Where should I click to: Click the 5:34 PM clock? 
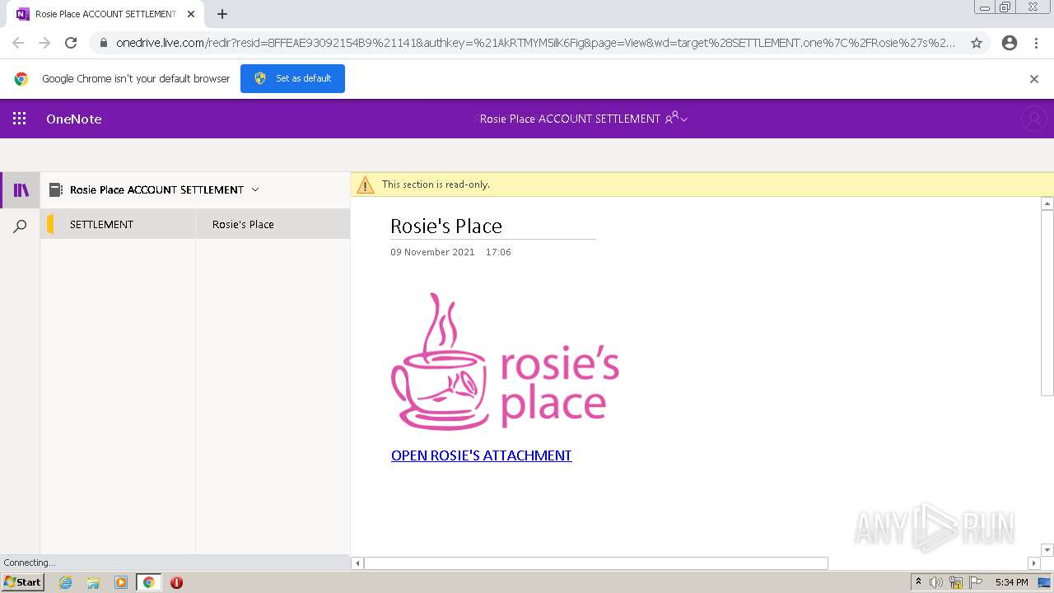pos(1011,582)
